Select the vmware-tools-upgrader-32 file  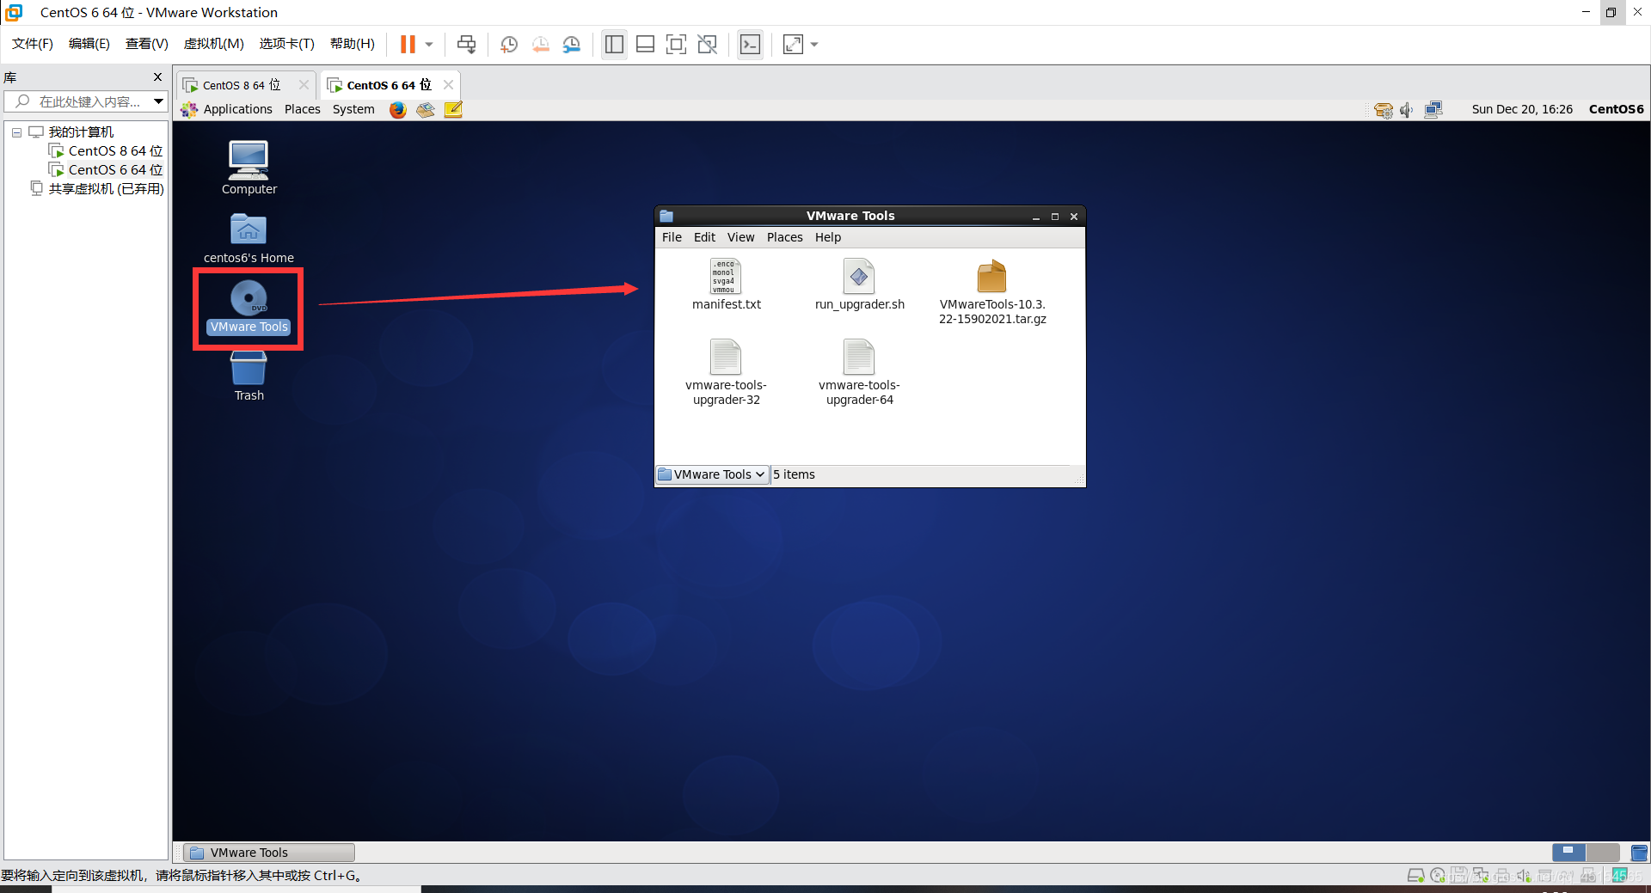coord(726,373)
